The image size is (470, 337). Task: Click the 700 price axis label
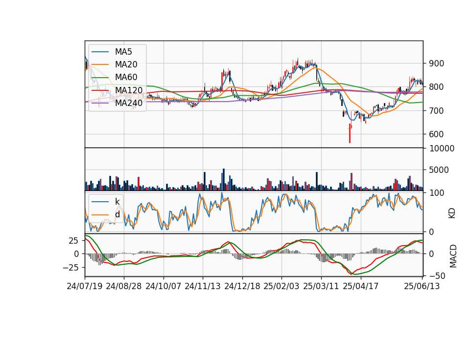436,111
